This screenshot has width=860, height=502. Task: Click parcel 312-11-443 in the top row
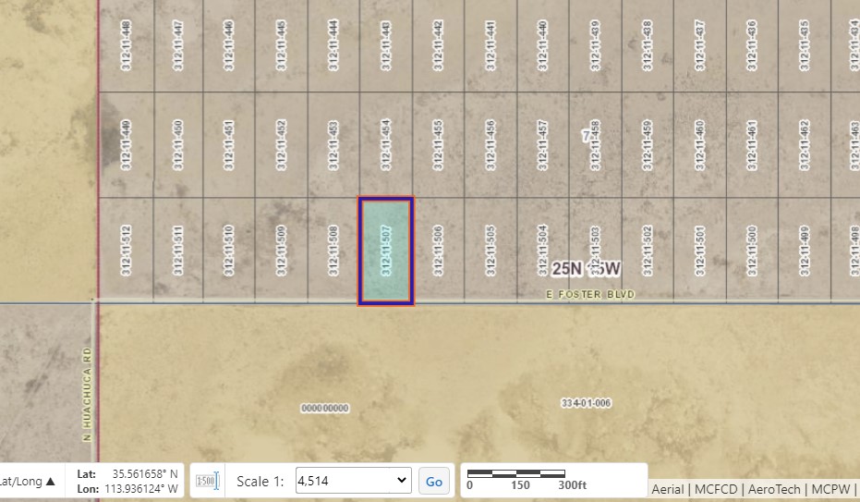[385, 46]
